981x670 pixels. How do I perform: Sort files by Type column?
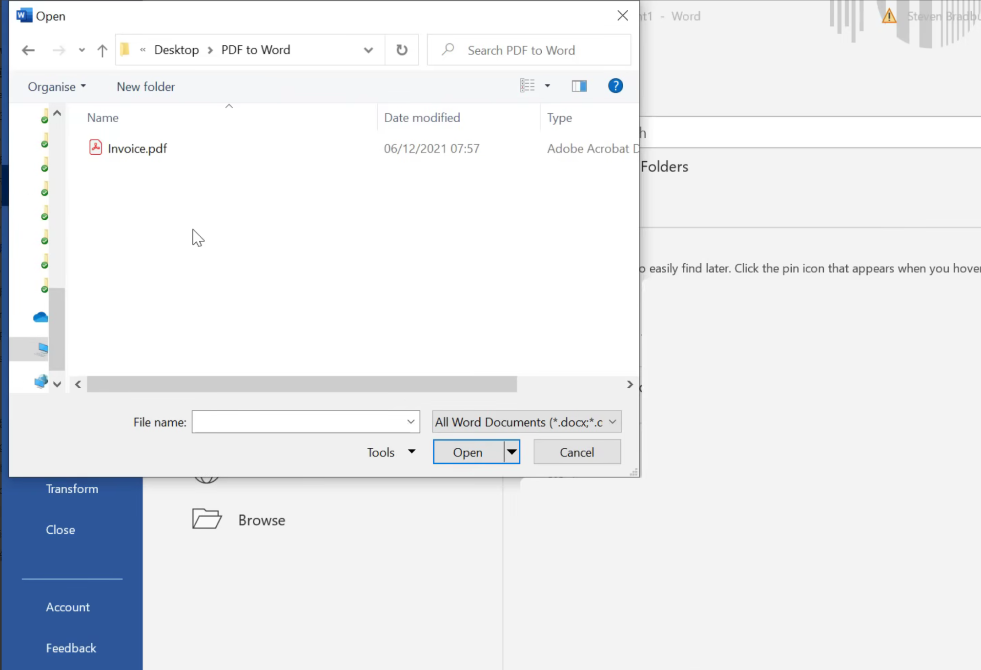click(559, 118)
